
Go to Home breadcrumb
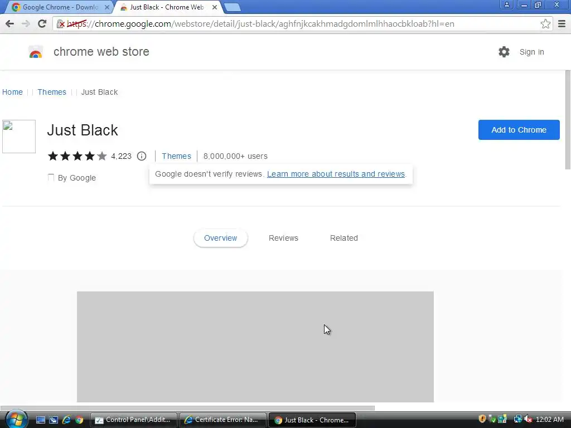[x=12, y=92]
